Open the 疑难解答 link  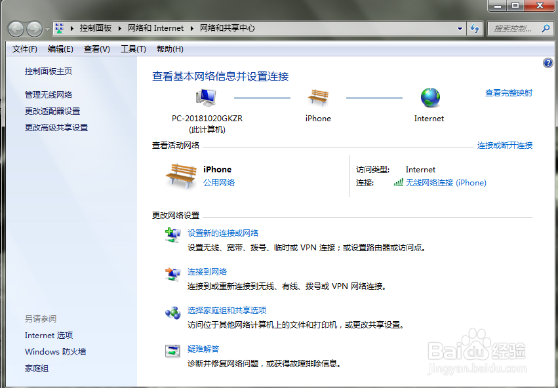point(203,349)
